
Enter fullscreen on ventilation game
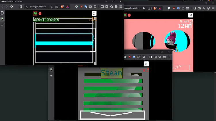pos(94,13)
